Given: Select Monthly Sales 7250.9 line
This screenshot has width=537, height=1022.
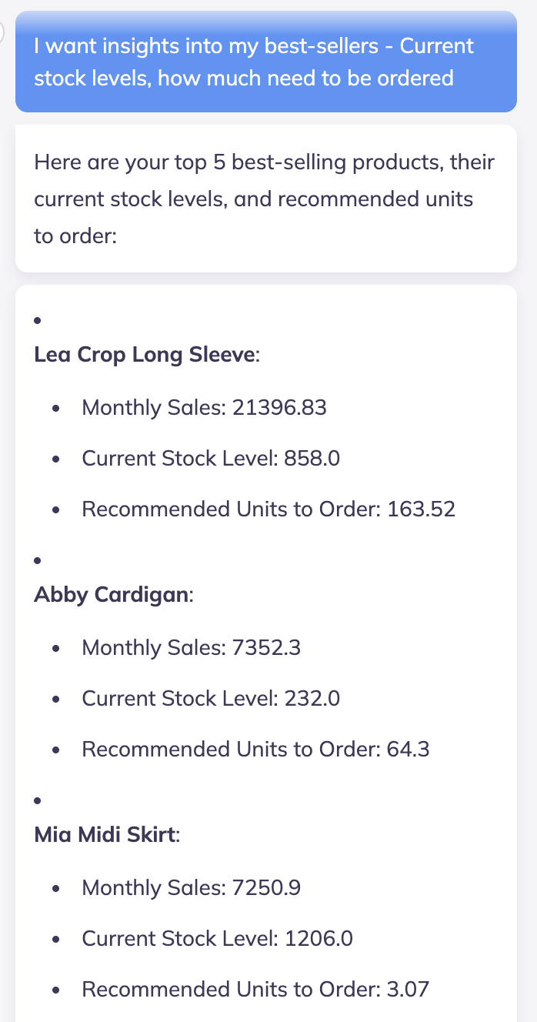Looking at the screenshot, I should (x=191, y=887).
